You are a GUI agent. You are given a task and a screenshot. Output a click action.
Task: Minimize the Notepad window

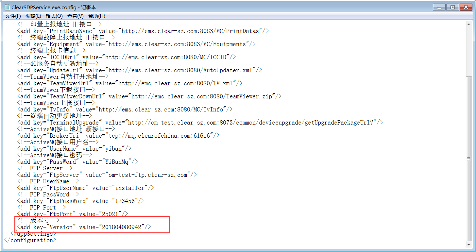[x=439, y=7]
